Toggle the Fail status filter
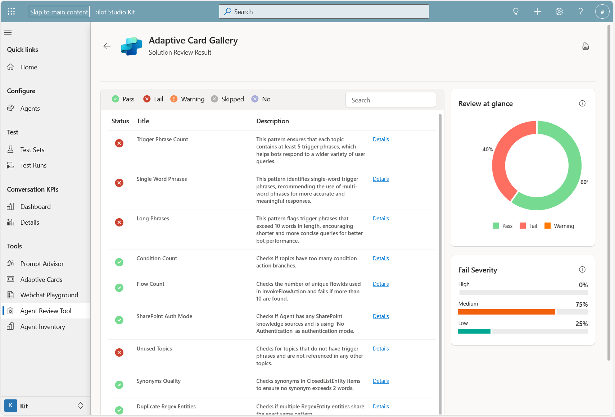This screenshot has height=417, width=615. (x=153, y=99)
